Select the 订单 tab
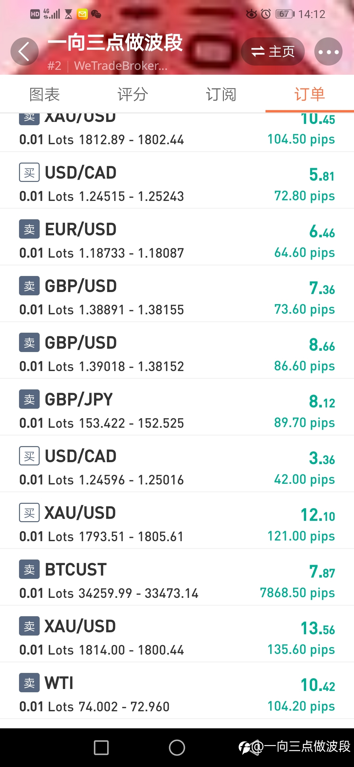Screen dimensions: 354x767 [310, 94]
